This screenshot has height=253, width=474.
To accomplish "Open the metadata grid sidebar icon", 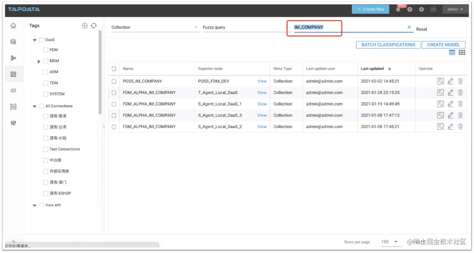I will [x=13, y=74].
